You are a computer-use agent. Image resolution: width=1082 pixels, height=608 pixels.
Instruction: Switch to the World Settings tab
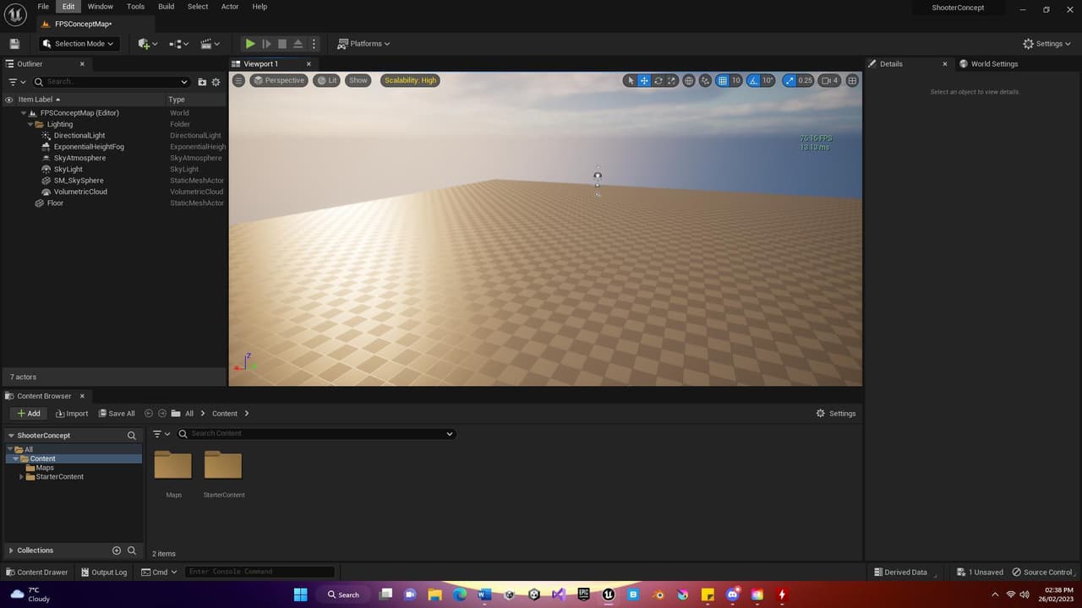[x=994, y=64]
